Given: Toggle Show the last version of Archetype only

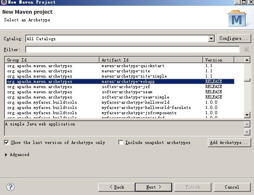Looking at the screenshot, I should click(6, 143).
